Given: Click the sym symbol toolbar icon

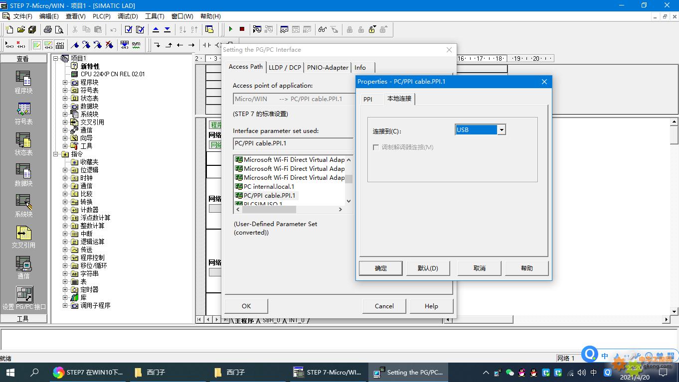Looking at the screenshot, I should [x=136, y=45].
